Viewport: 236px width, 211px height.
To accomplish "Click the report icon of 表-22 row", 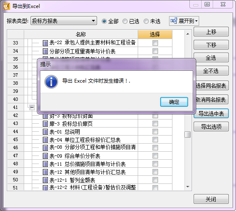I will [45, 43].
